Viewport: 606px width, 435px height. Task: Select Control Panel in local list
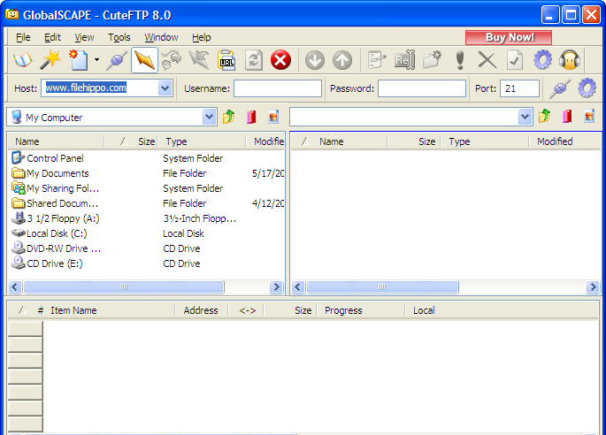(x=48, y=158)
